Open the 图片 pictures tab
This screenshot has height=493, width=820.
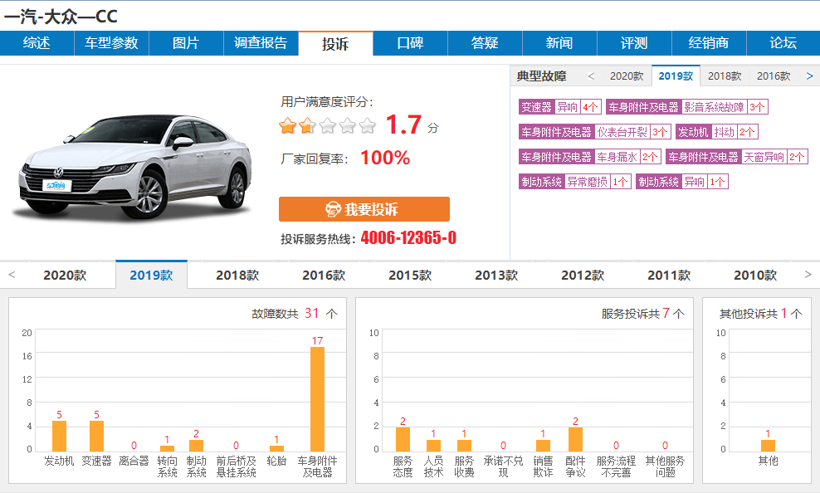186,43
